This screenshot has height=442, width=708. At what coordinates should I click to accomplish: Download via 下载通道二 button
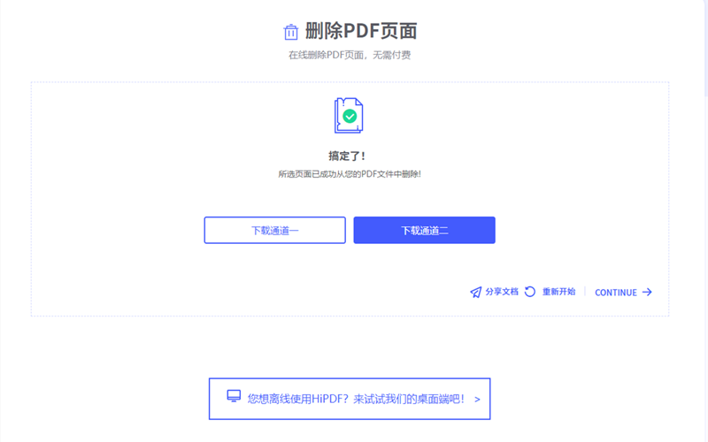(x=424, y=230)
